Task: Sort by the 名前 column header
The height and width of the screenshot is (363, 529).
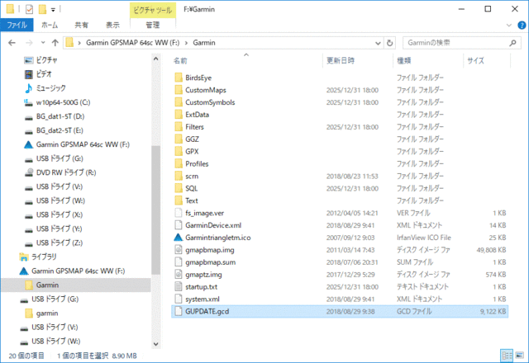Action: click(180, 60)
